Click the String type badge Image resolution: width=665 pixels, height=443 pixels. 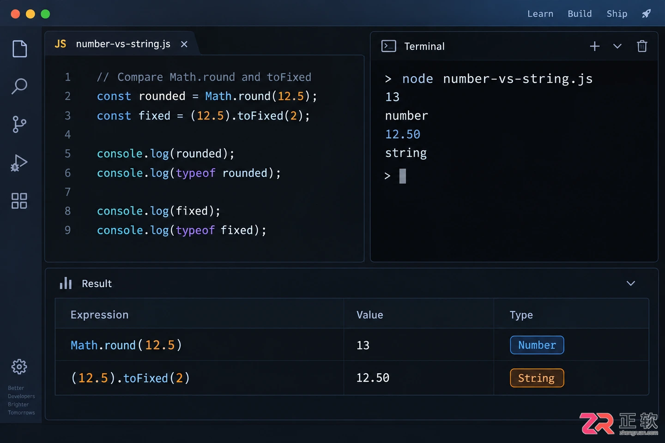coord(537,378)
